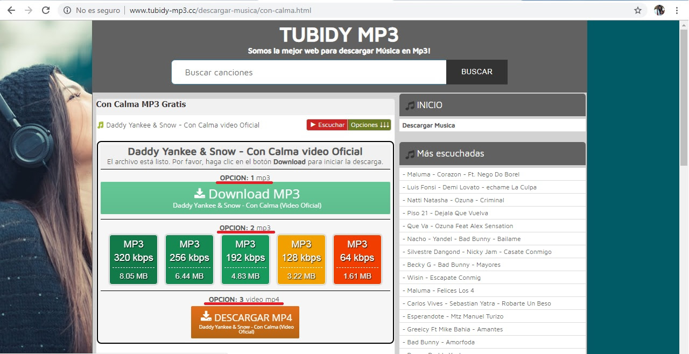Screen dimensions: 689x354
Task: Click the DESCARGAR MP4 button
Action: coord(245,322)
